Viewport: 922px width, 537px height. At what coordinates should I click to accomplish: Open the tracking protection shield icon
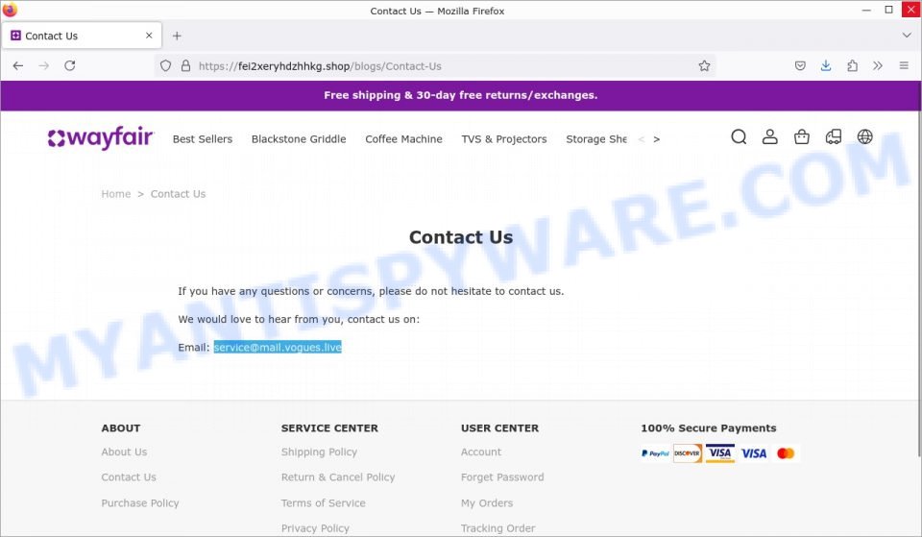pyautogui.click(x=166, y=66)
